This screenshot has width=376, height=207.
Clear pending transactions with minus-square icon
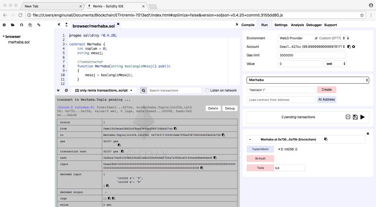[x=348, y=117]
